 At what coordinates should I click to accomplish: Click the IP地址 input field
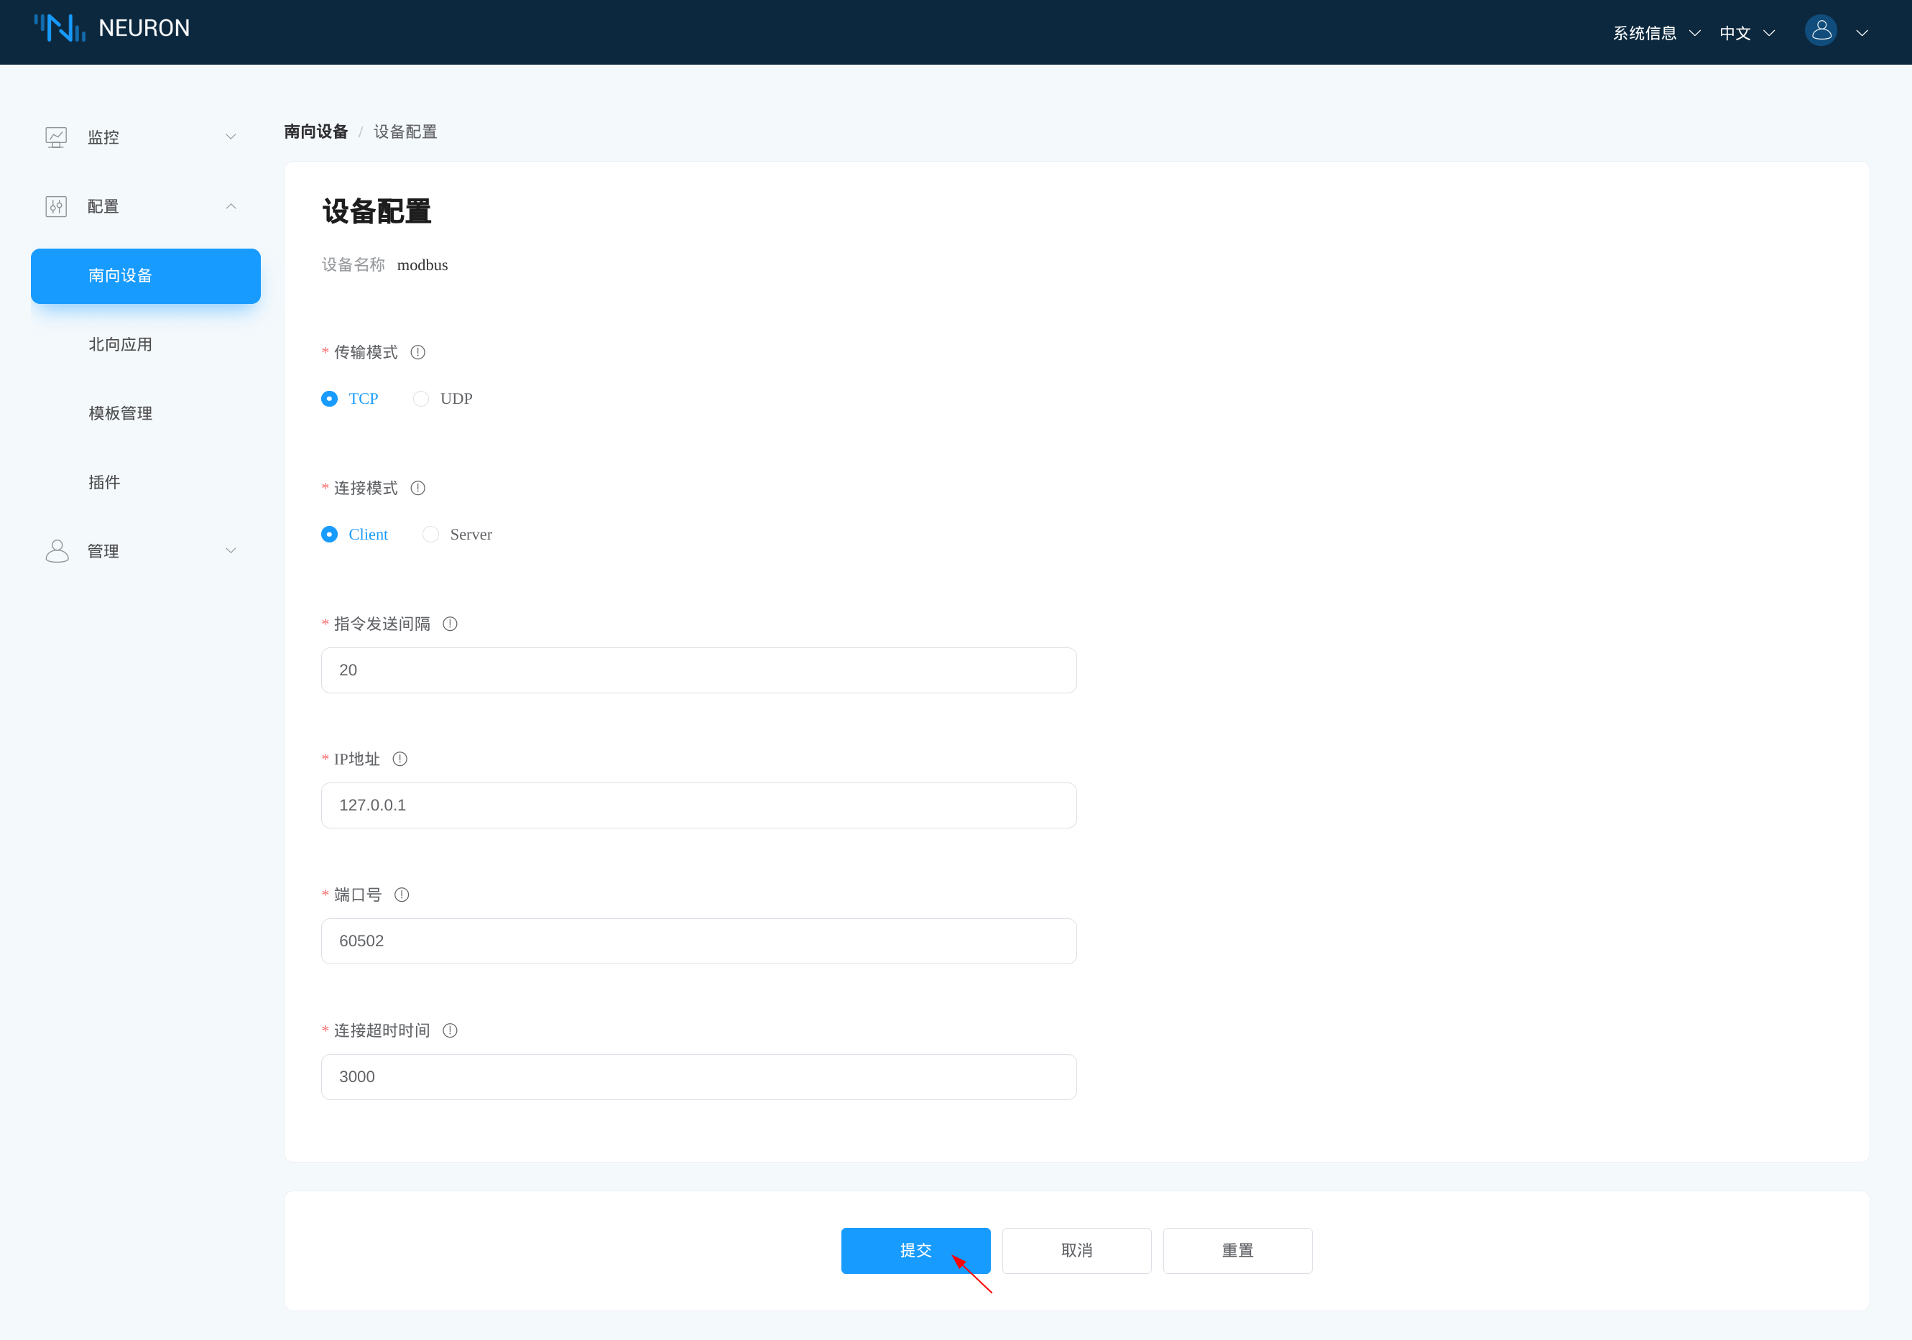tap(698, 805)
